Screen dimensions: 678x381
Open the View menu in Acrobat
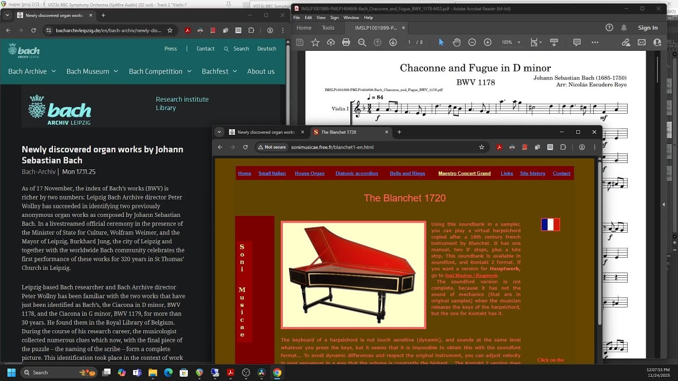pos(321,17)
